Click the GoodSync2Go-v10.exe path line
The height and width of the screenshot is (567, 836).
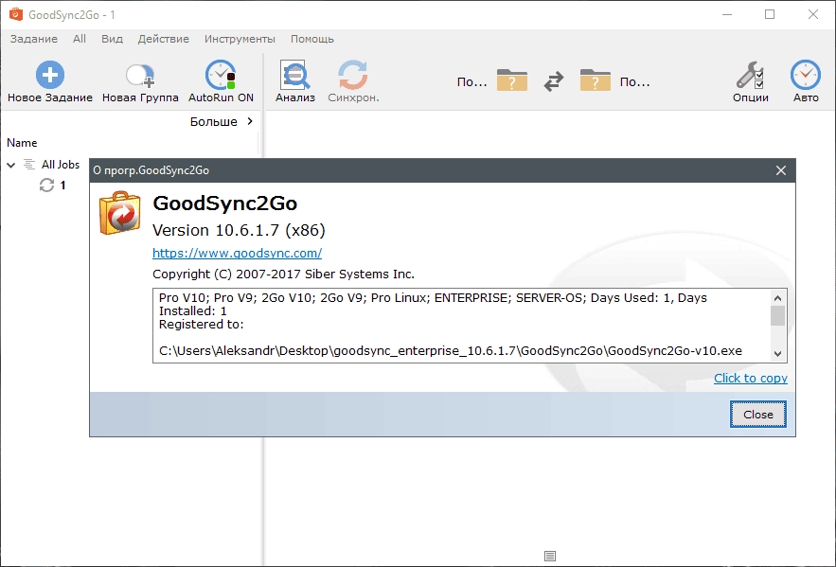point(451,351)
